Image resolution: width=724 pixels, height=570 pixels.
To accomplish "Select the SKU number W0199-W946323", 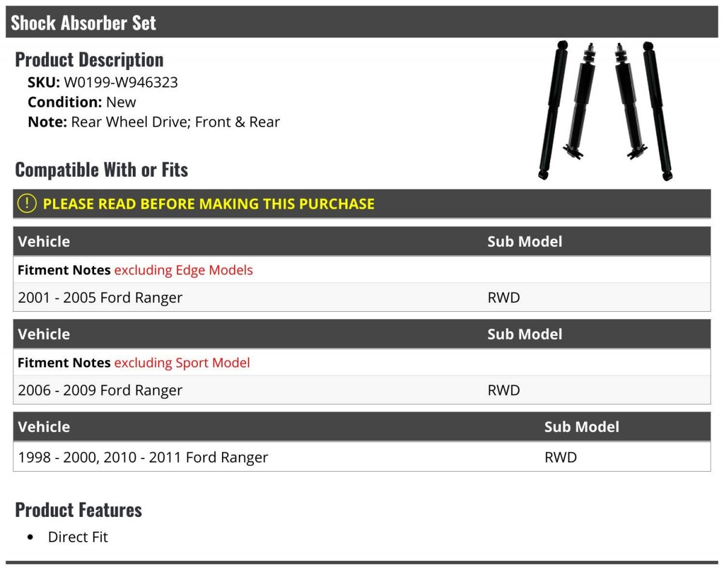I will pyautogui.click(x=121, y=82).
